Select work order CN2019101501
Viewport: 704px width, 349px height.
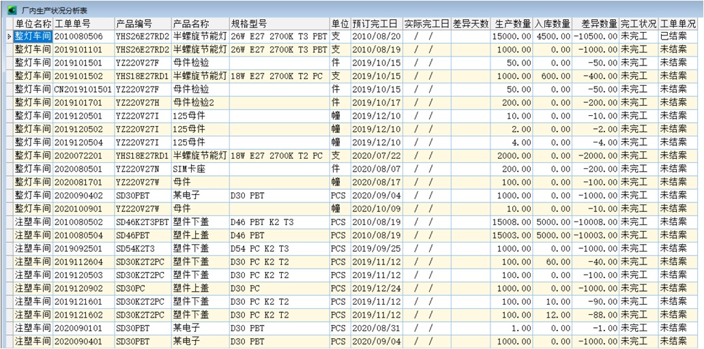(x=84, y=89)
